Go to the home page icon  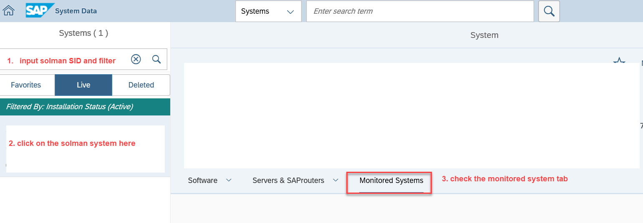[8, 11]
